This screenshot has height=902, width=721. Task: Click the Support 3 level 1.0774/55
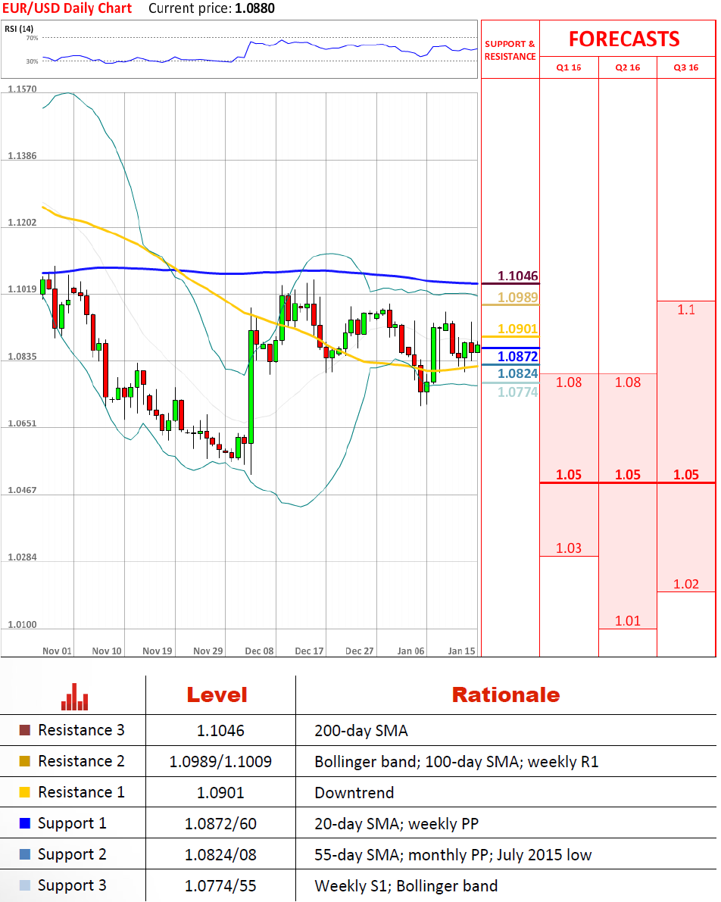coord(220,886)
